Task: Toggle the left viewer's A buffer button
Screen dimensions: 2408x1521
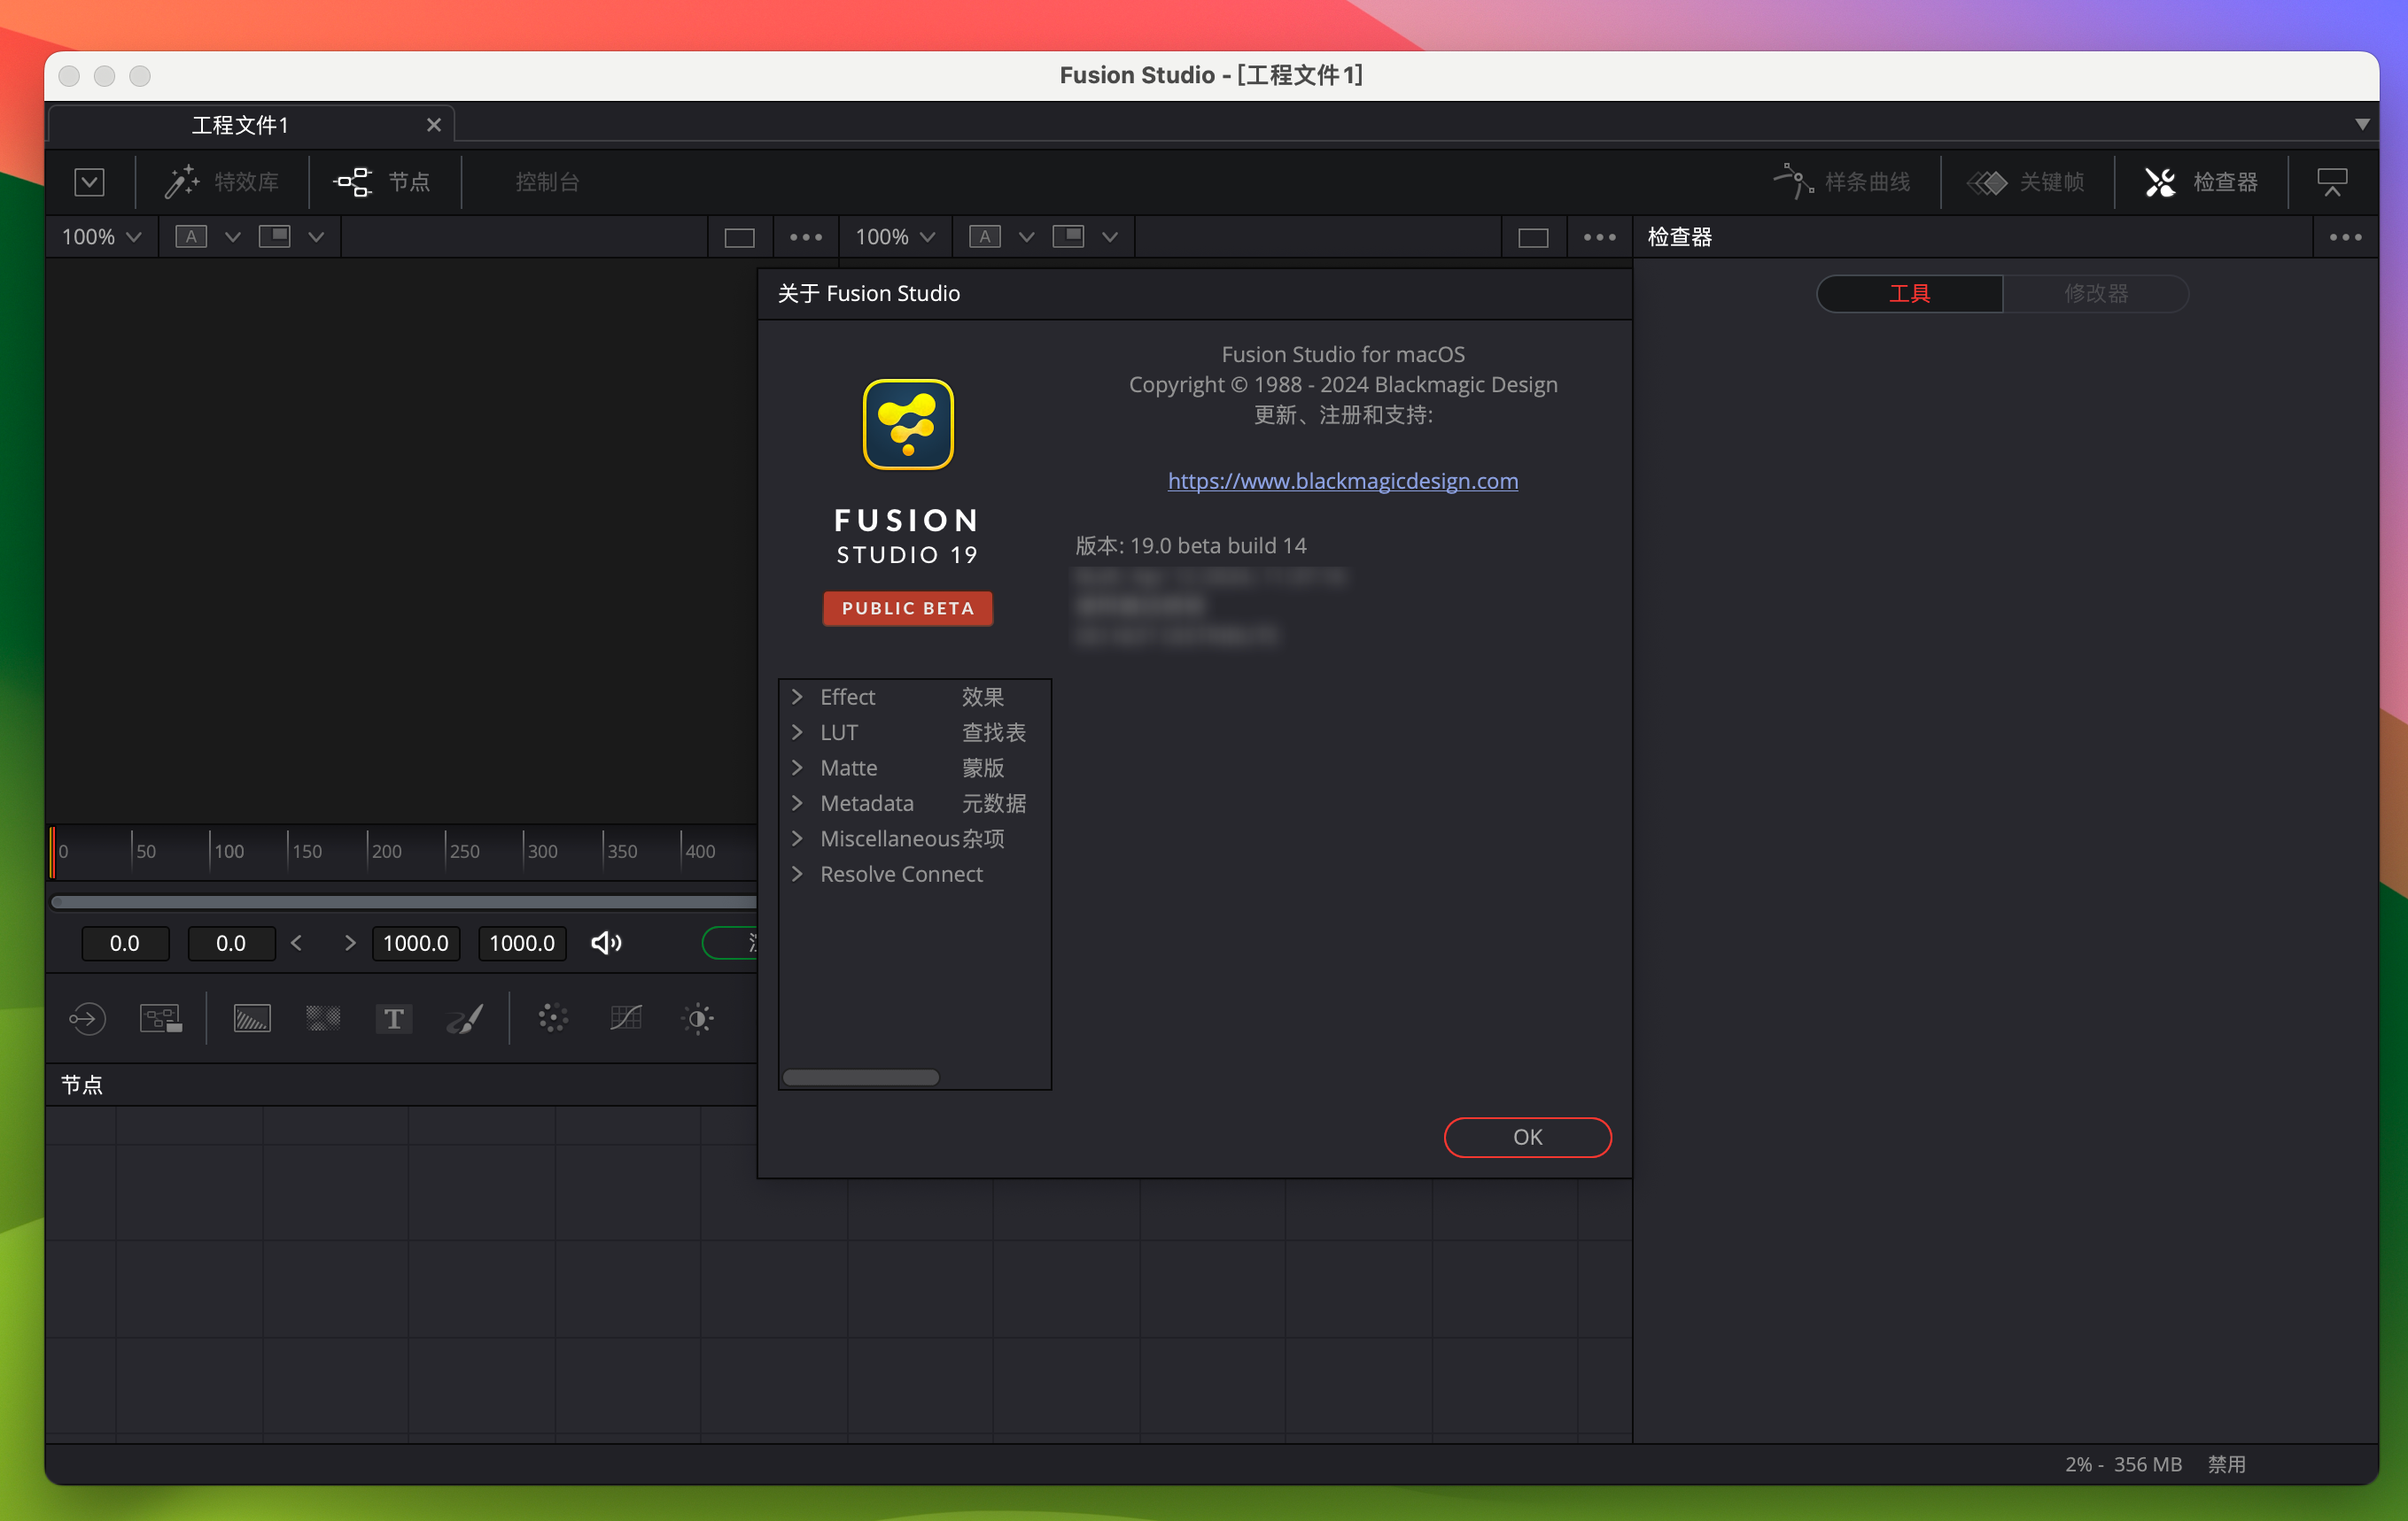Action: click(x=191, y=237)
